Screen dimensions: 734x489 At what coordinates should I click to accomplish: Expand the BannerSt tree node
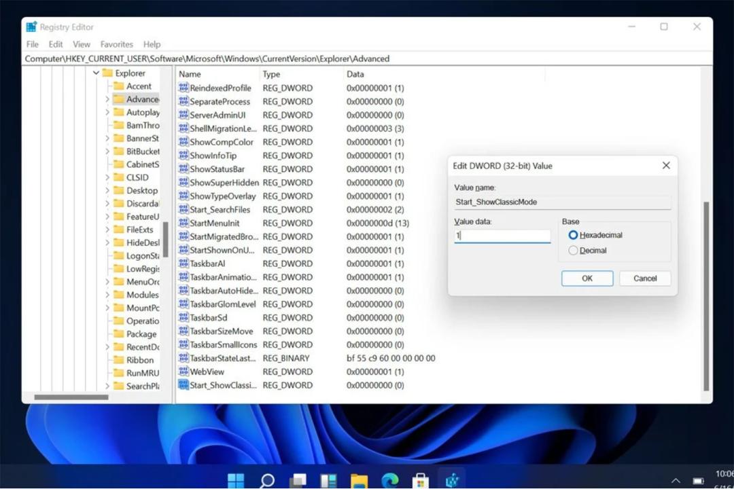click(x=107, y=139)
